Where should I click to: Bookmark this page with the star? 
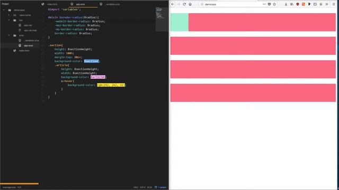click(274, 4)
